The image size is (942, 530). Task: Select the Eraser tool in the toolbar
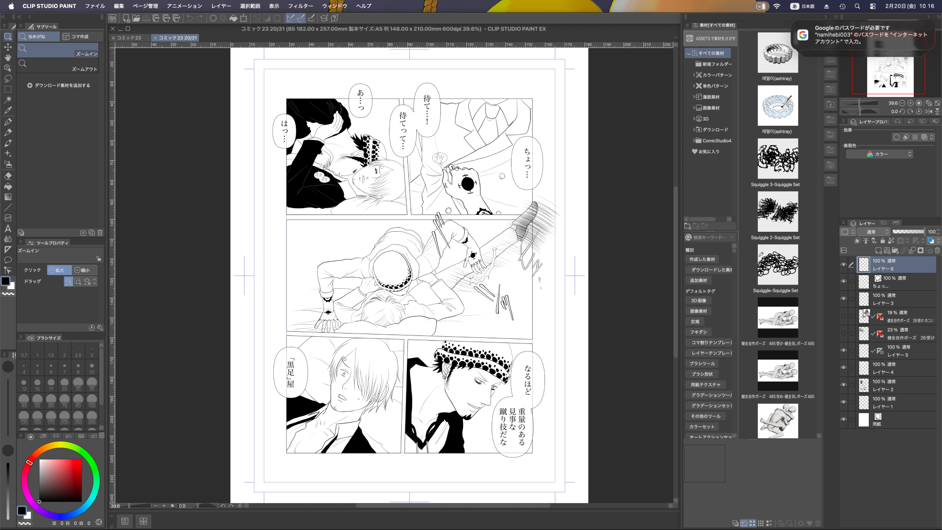coord(8,176)
